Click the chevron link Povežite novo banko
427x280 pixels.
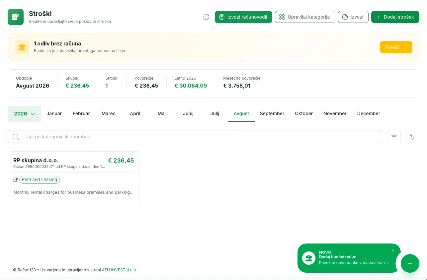(354, 263)
